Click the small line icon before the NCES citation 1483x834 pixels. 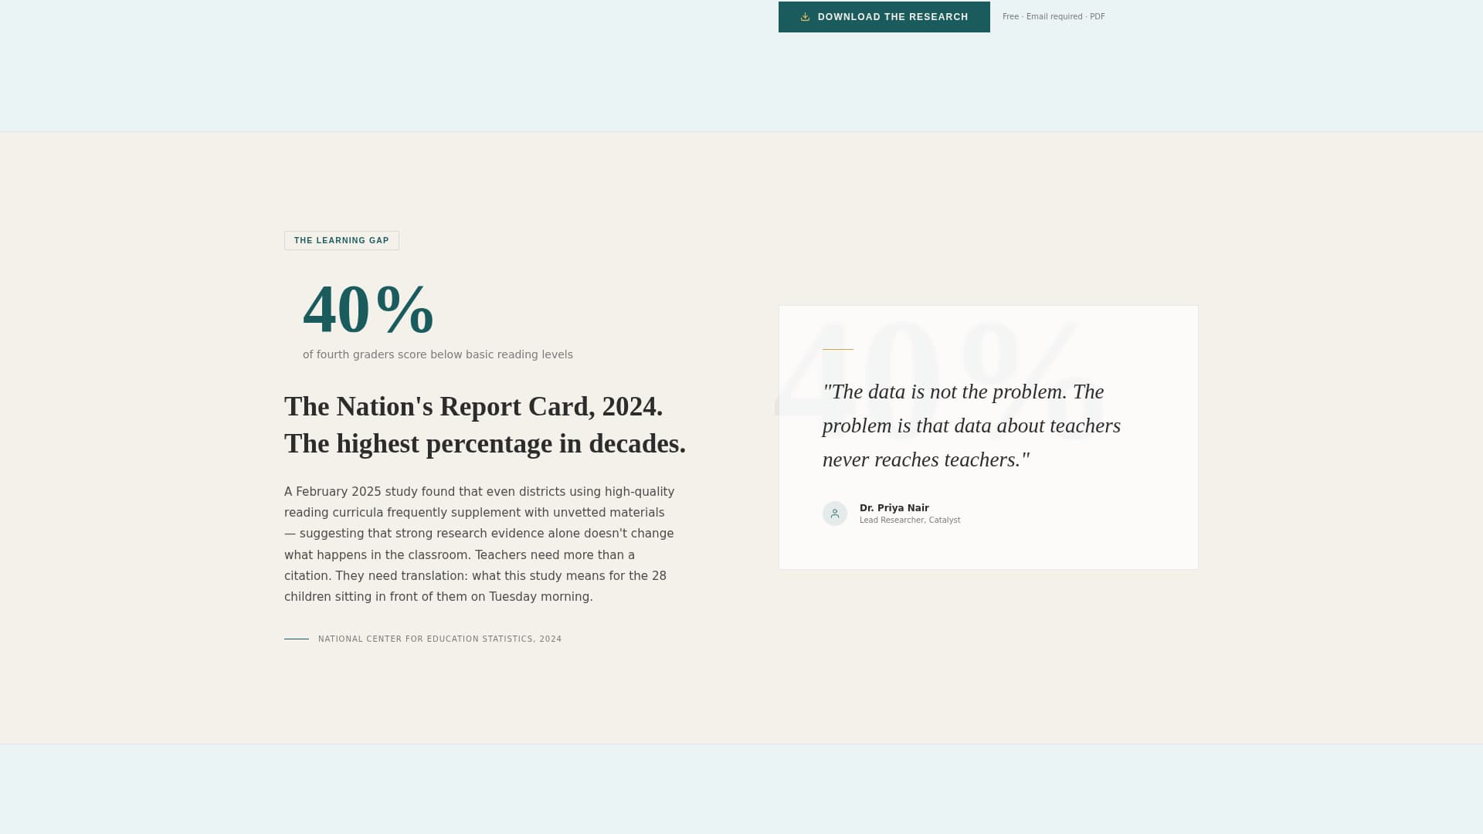(x=297, y=639)
